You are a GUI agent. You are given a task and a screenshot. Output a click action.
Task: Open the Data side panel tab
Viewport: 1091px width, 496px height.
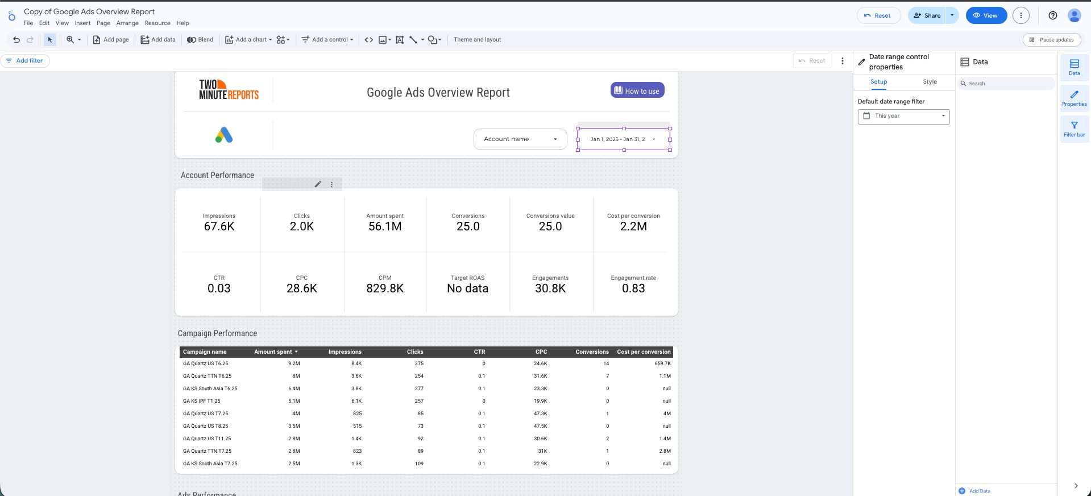pyautogui.click(x=1074, y=67)
